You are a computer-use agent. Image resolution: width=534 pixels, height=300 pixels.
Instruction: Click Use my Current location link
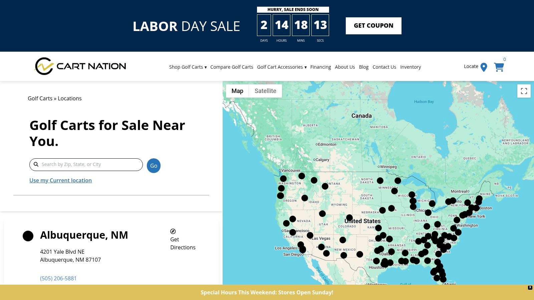click(60, 180)
